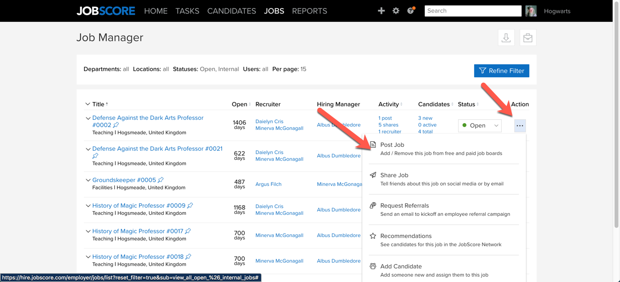Click the download export icon button
The height and width of the screenshot is (282, 620).
pyautogui.click(x=506, y=38)
